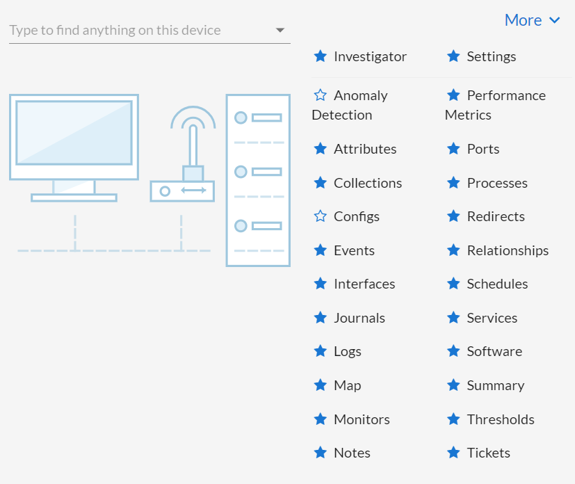This screenshot has width=575, height=484.
Task: Click the star icon beside Thresholds
Action: click(x=453, y=419)
